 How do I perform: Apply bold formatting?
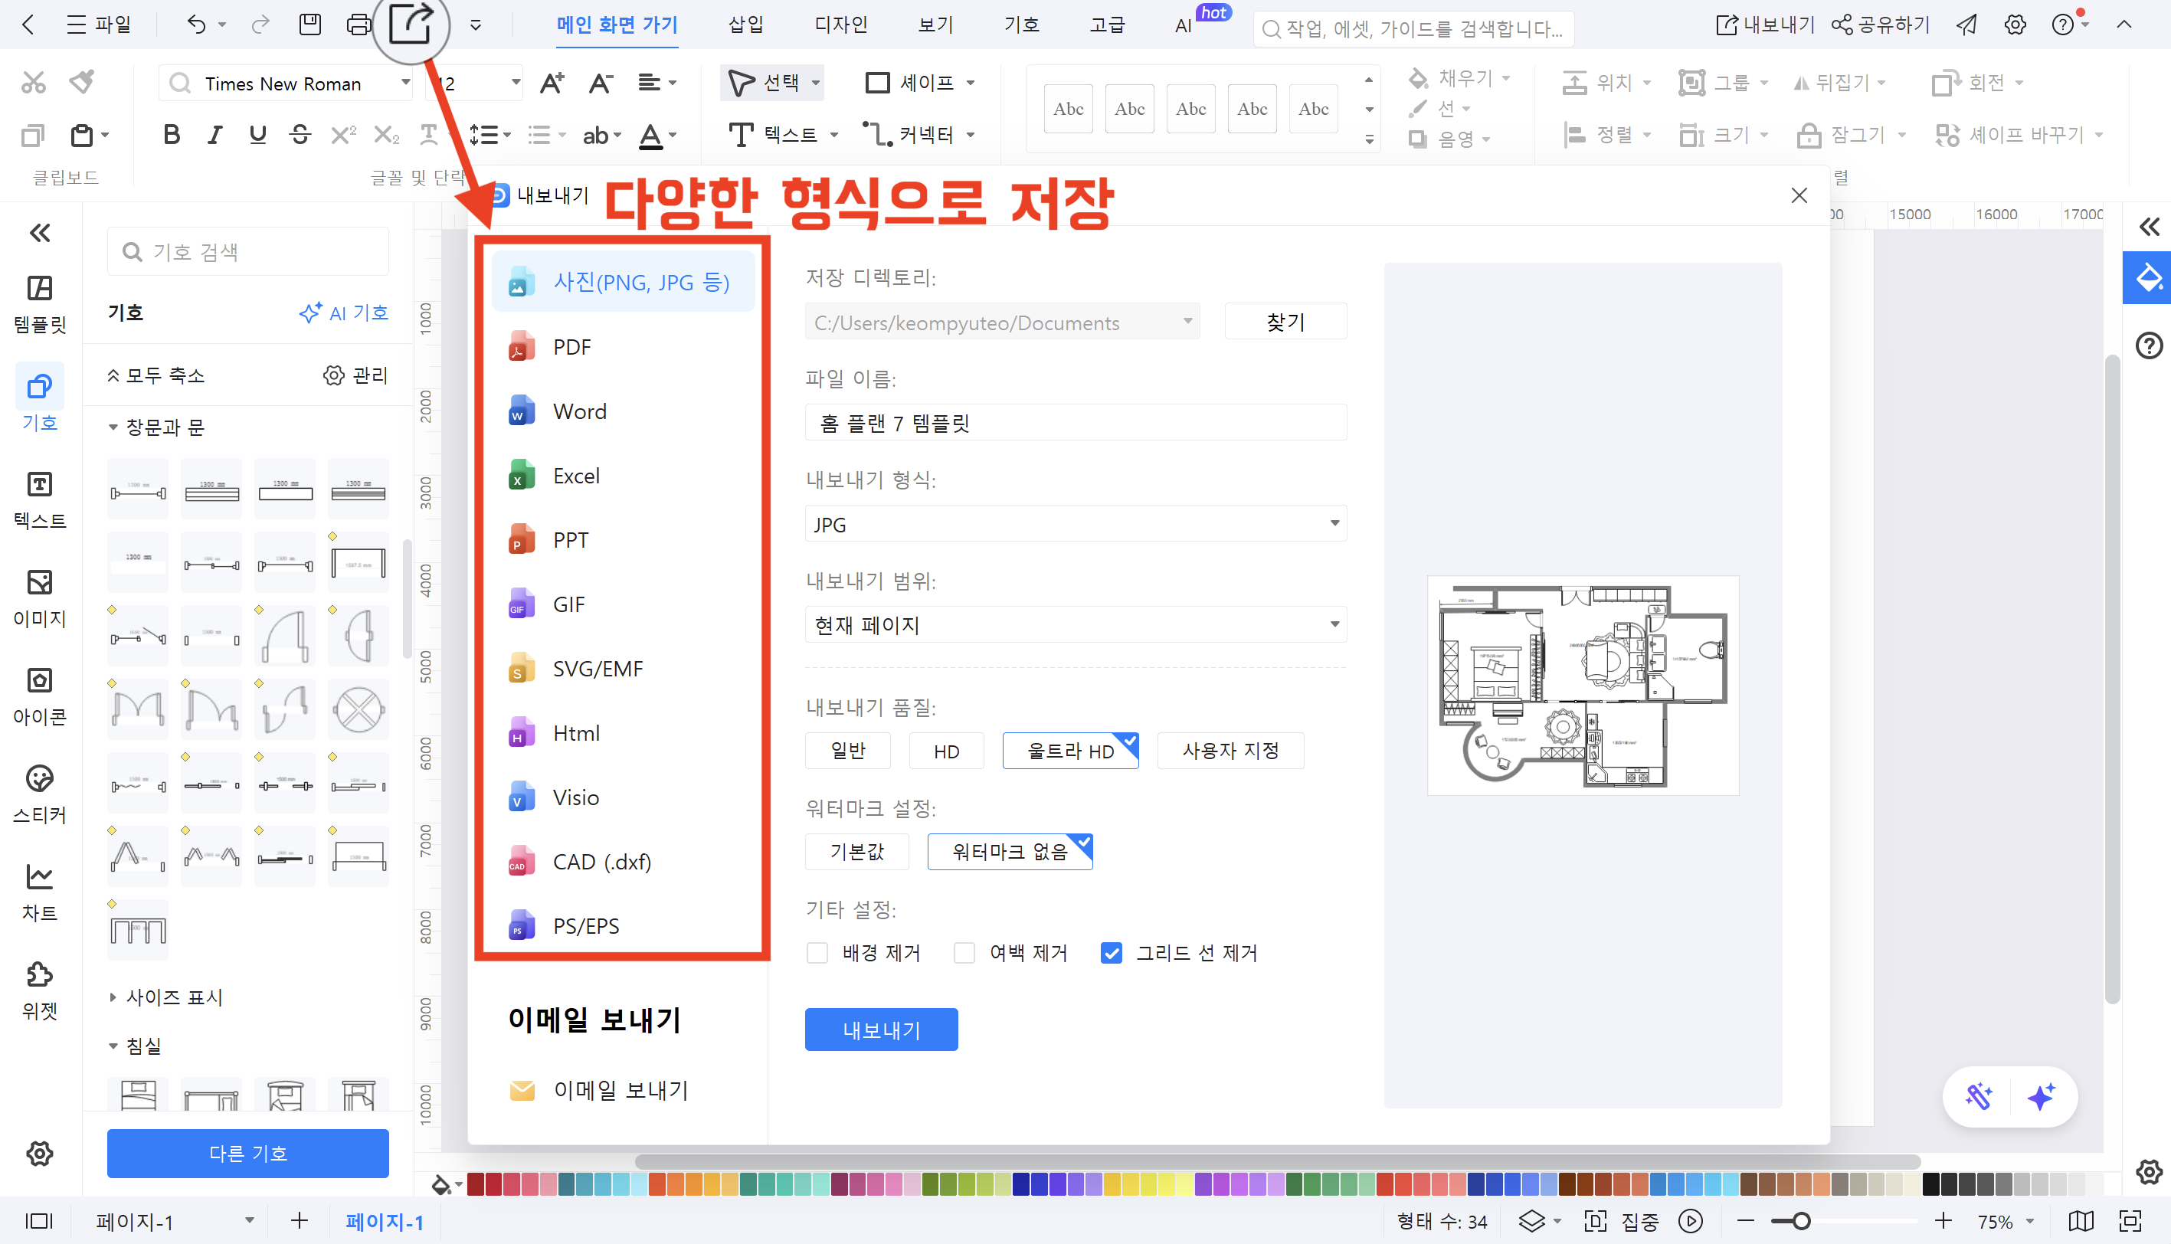pos(170,134)
